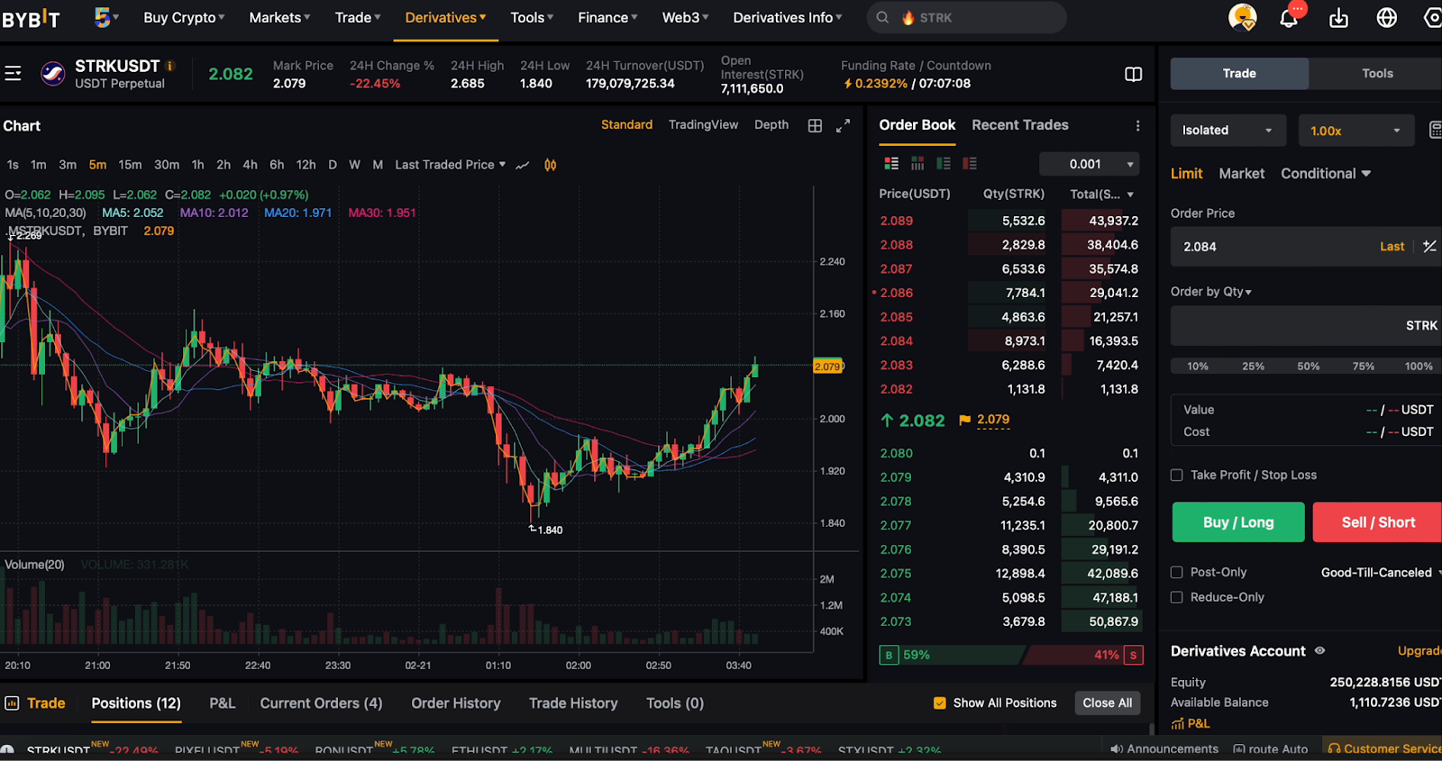Select the 4h chart interval

[x=250, y=165]
